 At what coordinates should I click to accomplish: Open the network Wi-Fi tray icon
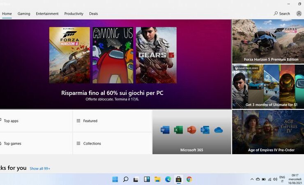(x=269, y=179)
